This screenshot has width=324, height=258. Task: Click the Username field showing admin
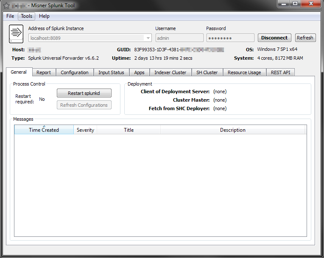pyautogui.click(x=179, y=38)
